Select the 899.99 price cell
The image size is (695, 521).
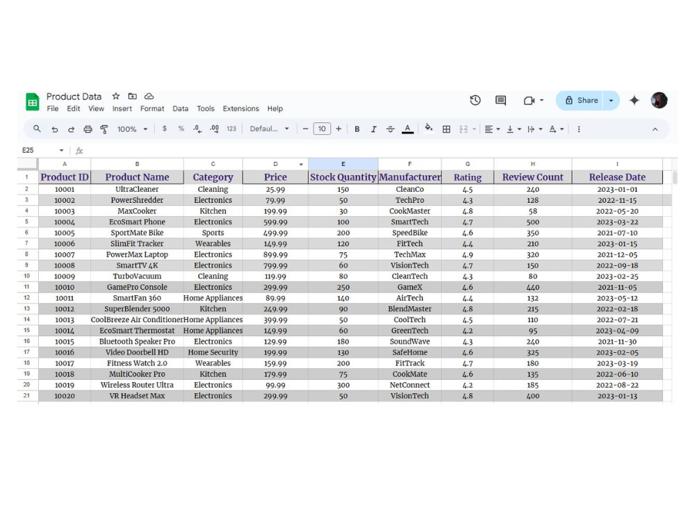click(275, 255)
